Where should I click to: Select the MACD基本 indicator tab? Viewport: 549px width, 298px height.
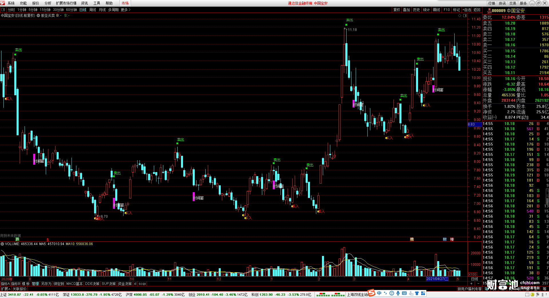(x=74, y=284)
